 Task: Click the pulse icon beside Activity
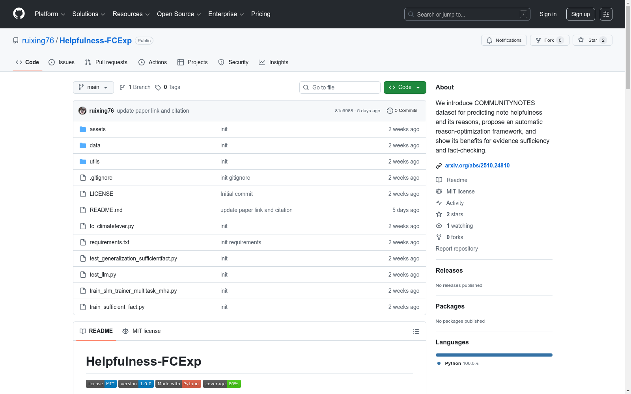(439, 203)
